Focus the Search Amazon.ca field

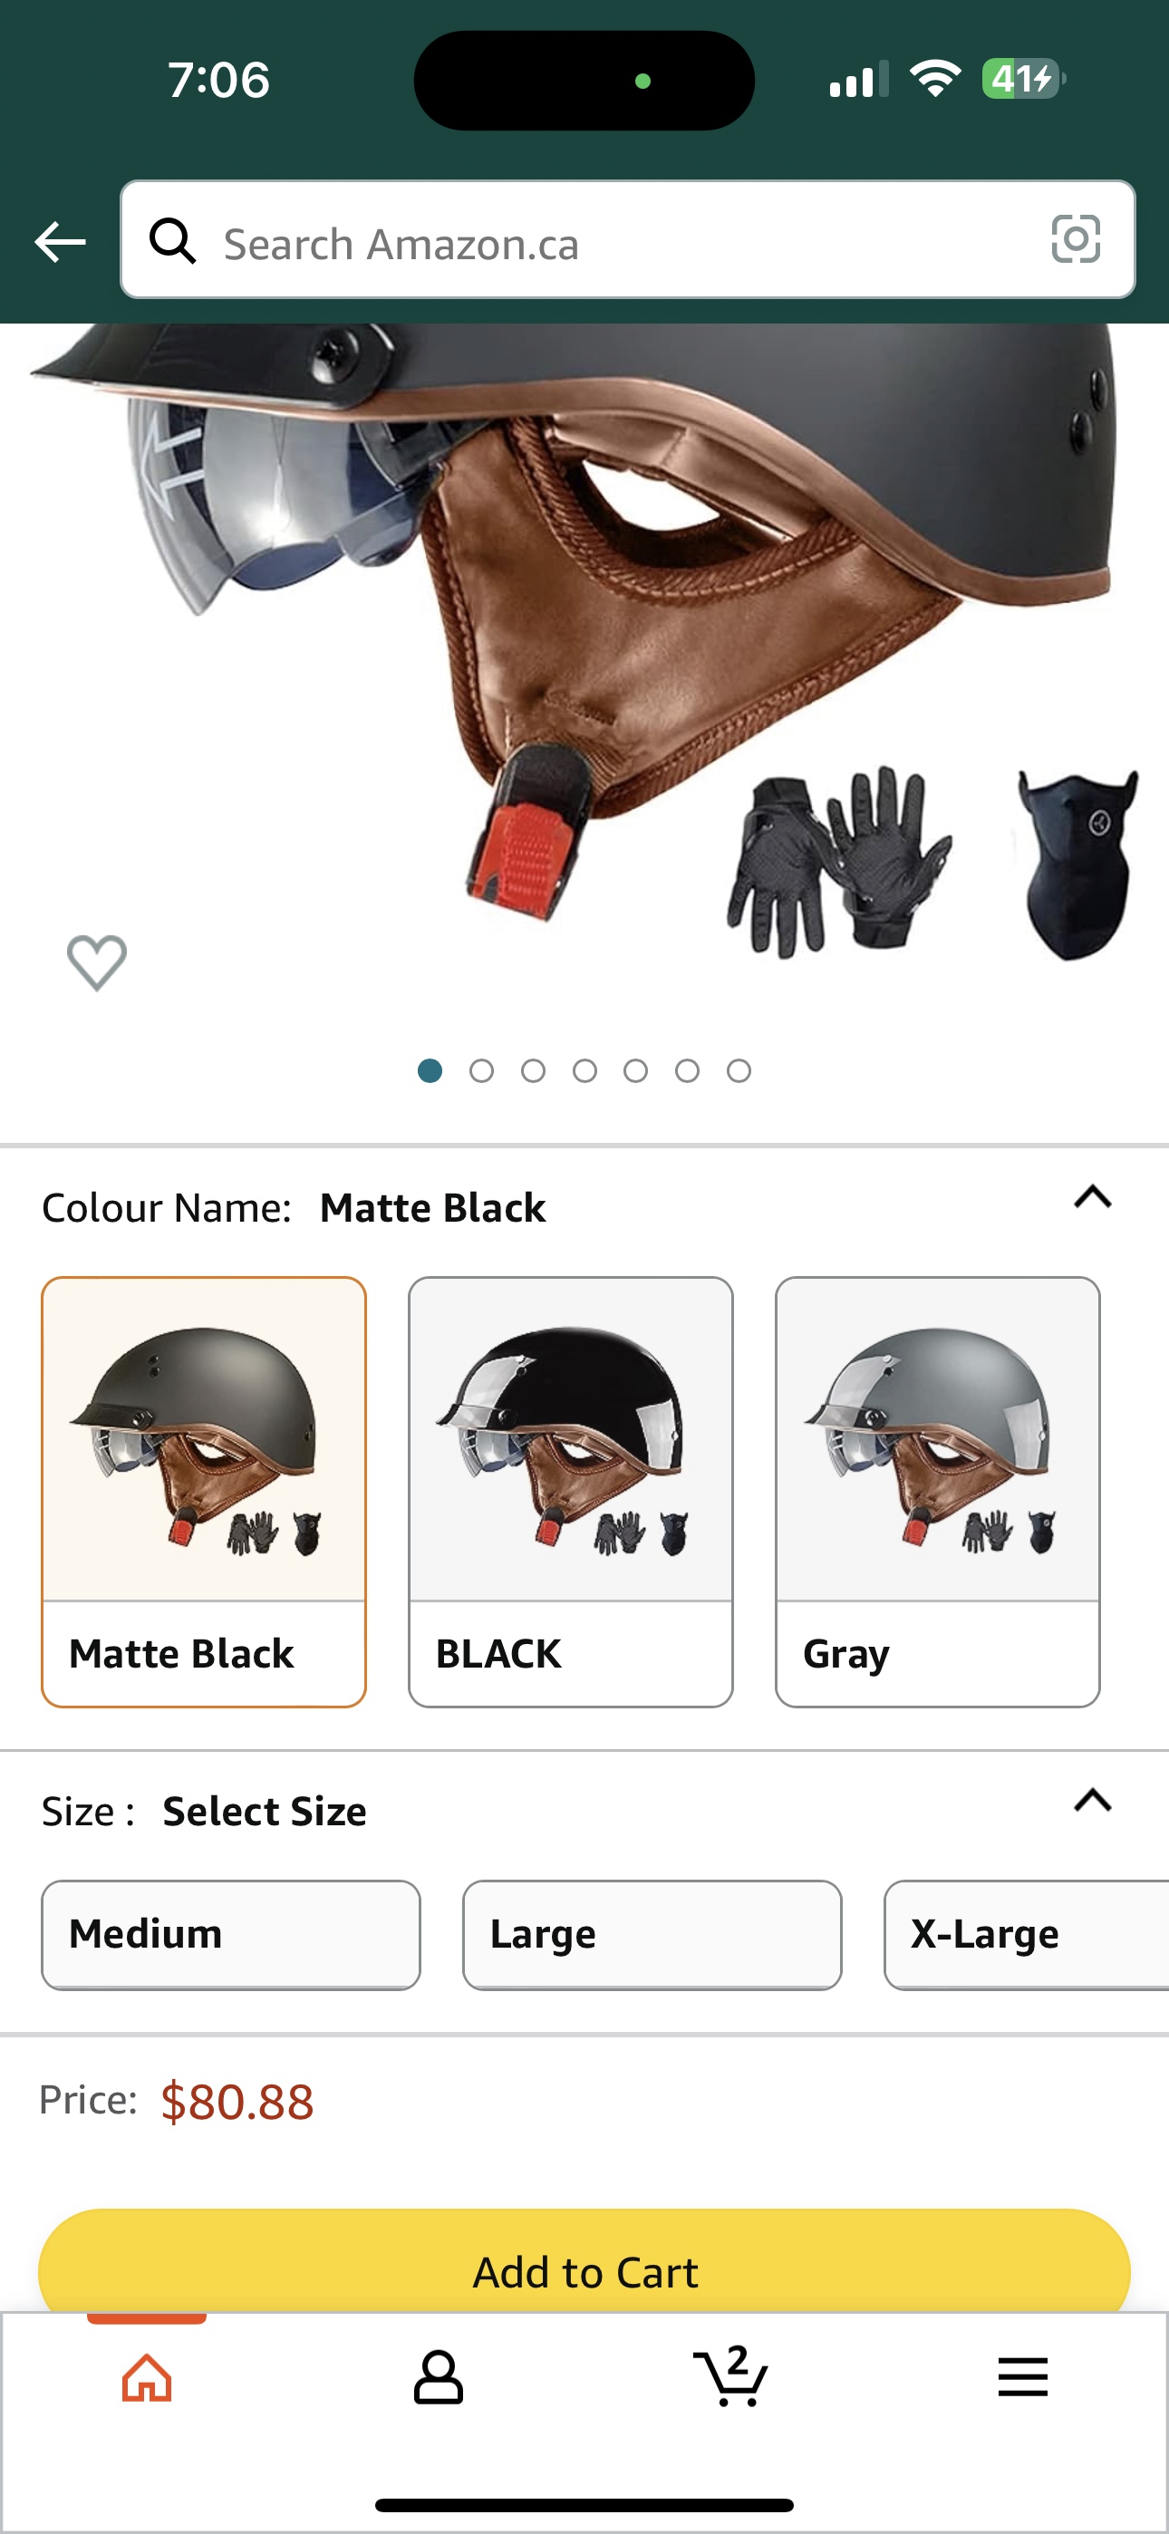tap(627, 239)
